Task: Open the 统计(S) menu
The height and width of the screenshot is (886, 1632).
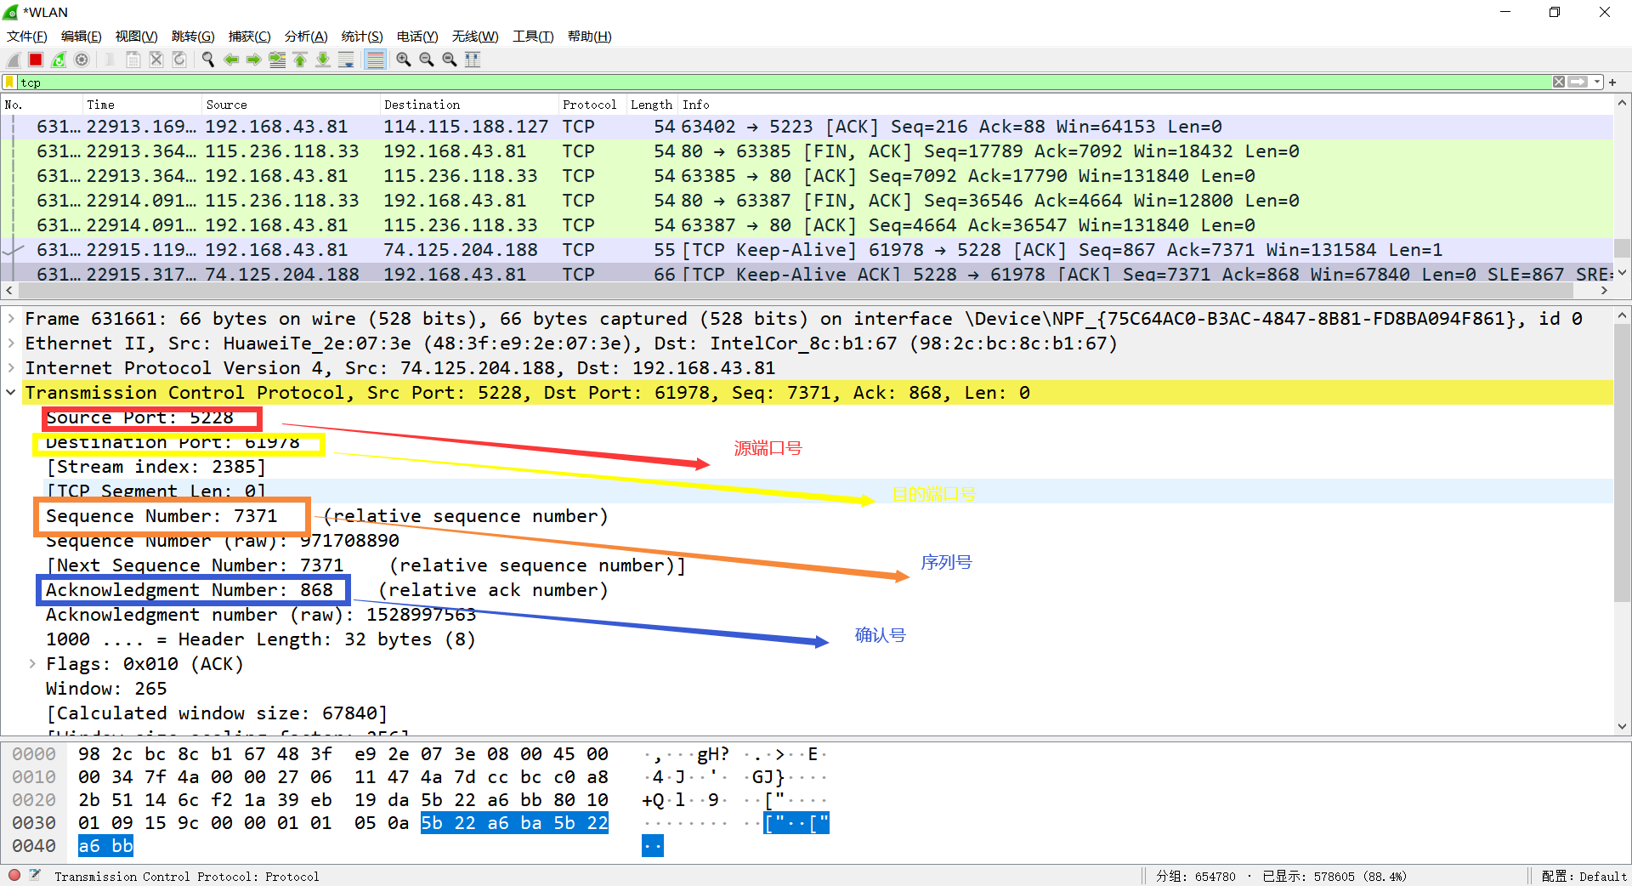Action: (362, 37)
